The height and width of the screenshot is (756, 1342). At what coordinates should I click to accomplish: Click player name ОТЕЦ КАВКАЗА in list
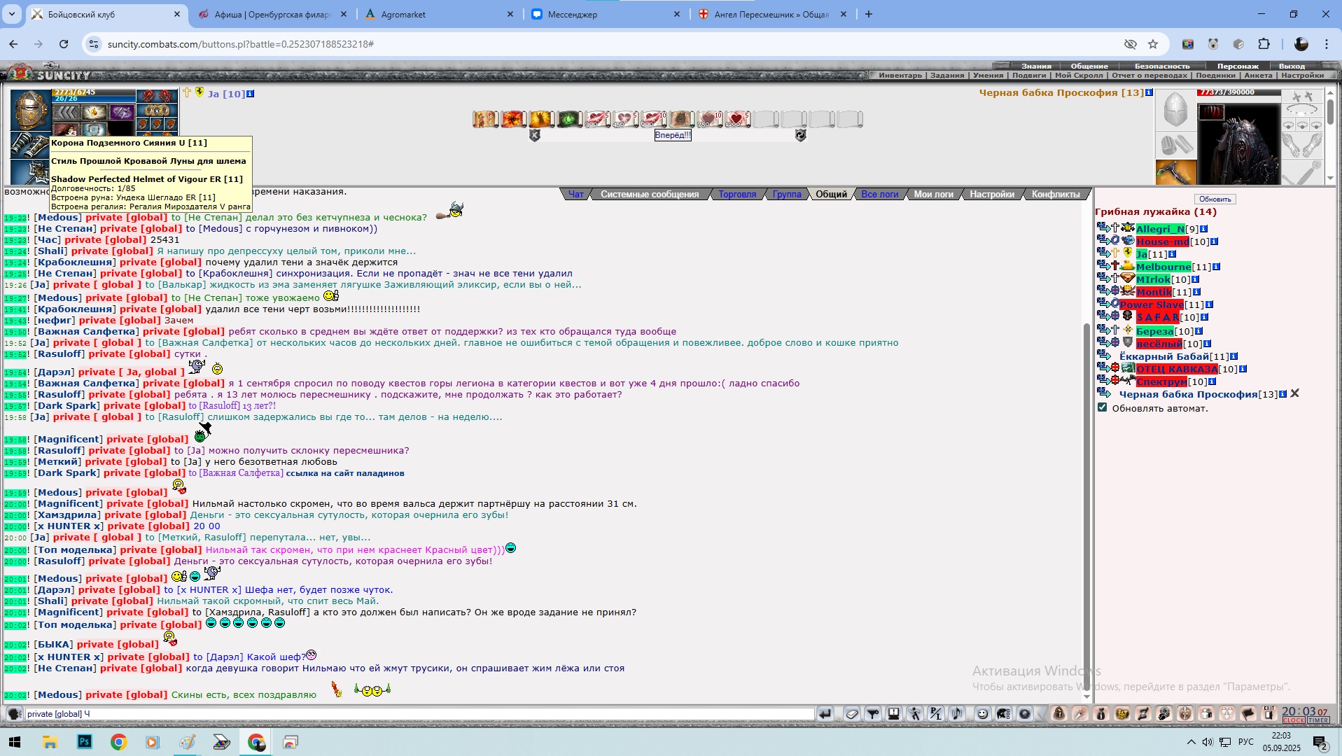tap(1177, 369)
